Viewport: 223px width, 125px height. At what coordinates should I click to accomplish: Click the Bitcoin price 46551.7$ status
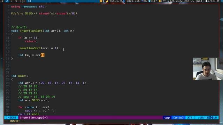(115, 1)
